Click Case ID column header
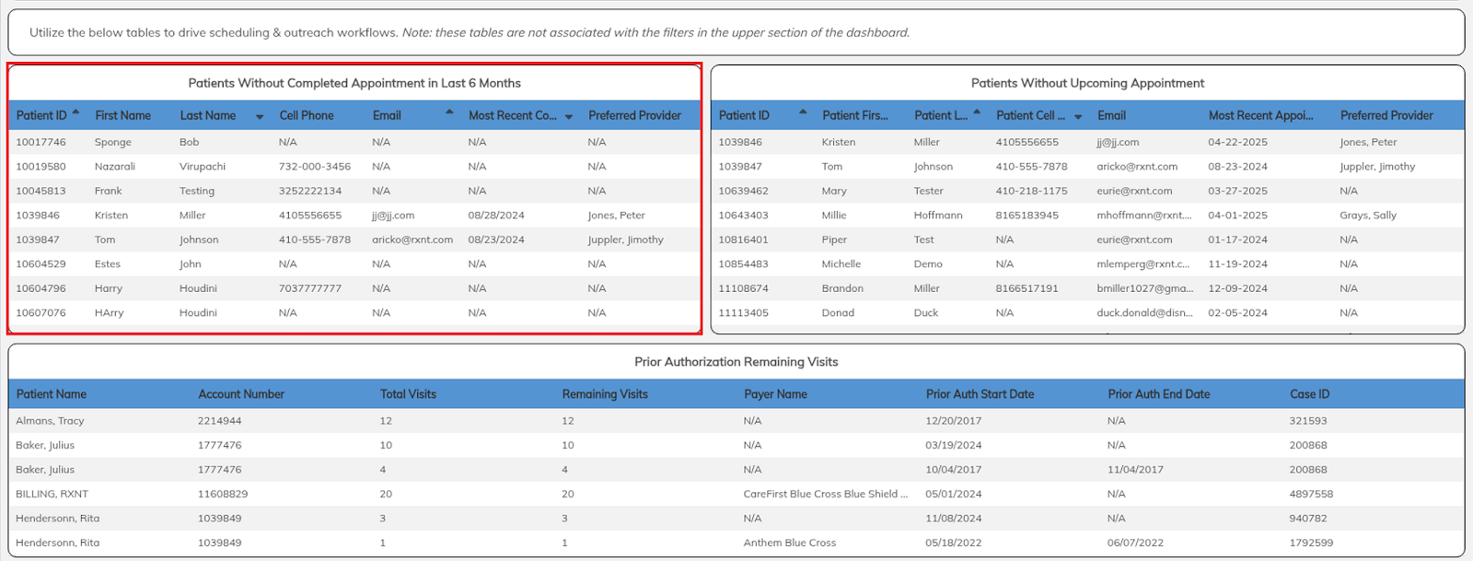Screen dimensions: 1473x561 pyautogui.click(x=1309, y=393)
